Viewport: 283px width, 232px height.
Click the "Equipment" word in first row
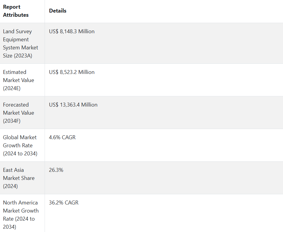click(16, 40)
